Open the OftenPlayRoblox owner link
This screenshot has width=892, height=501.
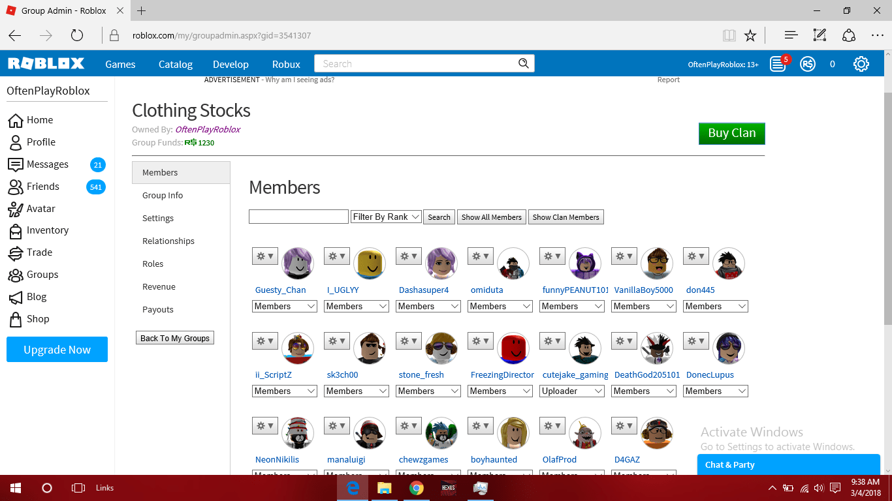[x=208, y=129]
